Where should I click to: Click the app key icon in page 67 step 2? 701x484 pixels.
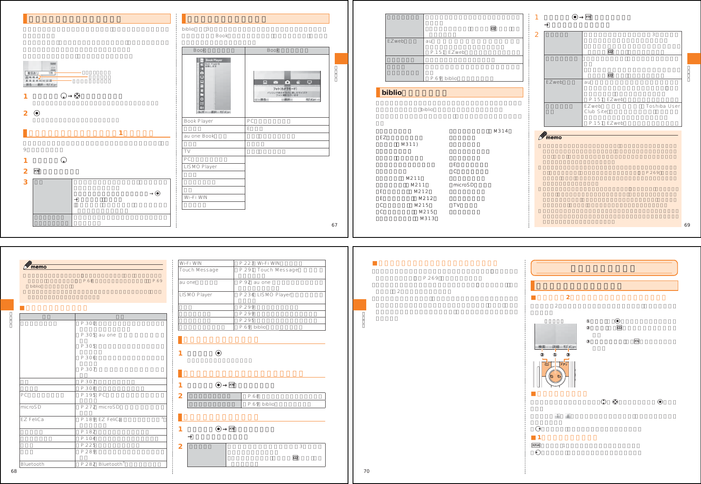(x=36, y=171)
